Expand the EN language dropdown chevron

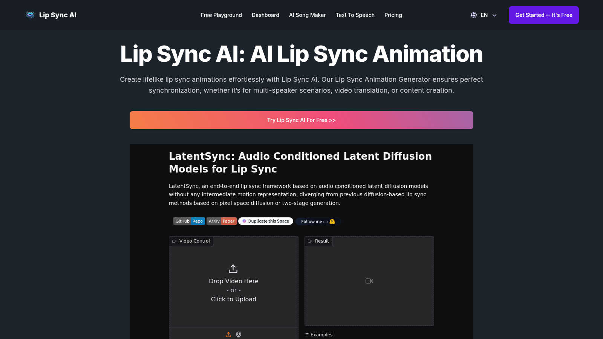(494, 15)
